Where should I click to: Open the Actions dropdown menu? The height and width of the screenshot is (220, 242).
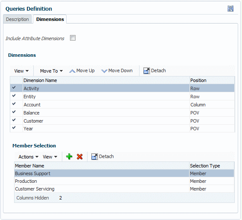[29, 157]
